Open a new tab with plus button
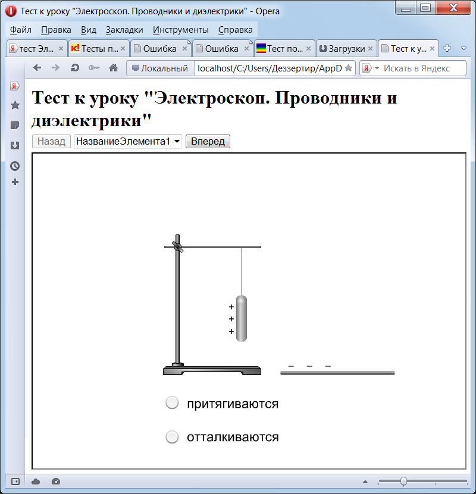The image size is (476, 494). [447, 48]
